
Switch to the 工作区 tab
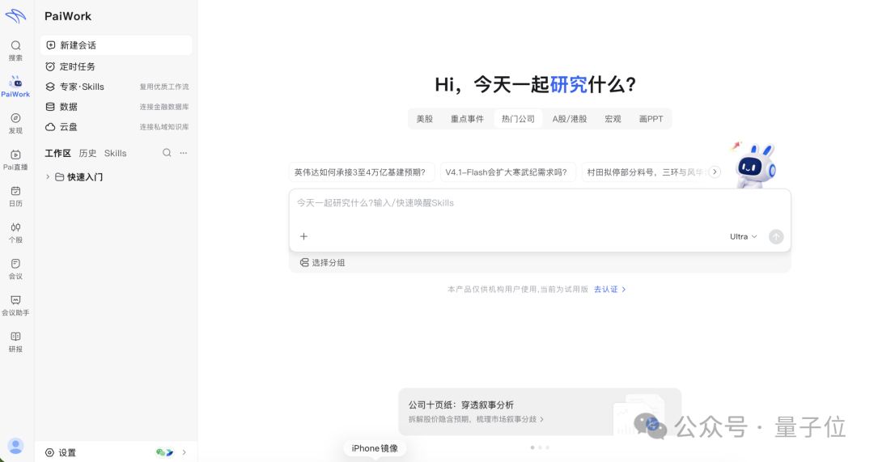[58, 153]
